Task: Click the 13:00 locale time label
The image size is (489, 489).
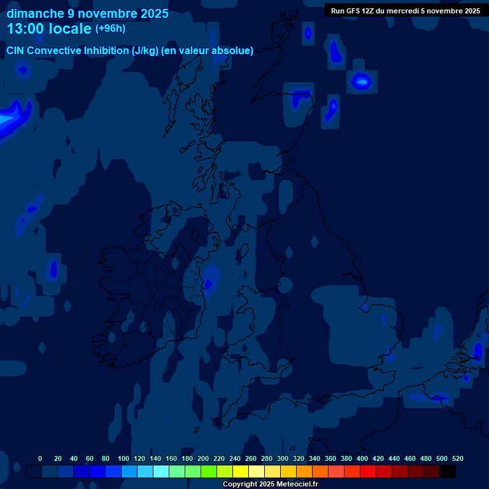Action: click(x=49, y=29)
